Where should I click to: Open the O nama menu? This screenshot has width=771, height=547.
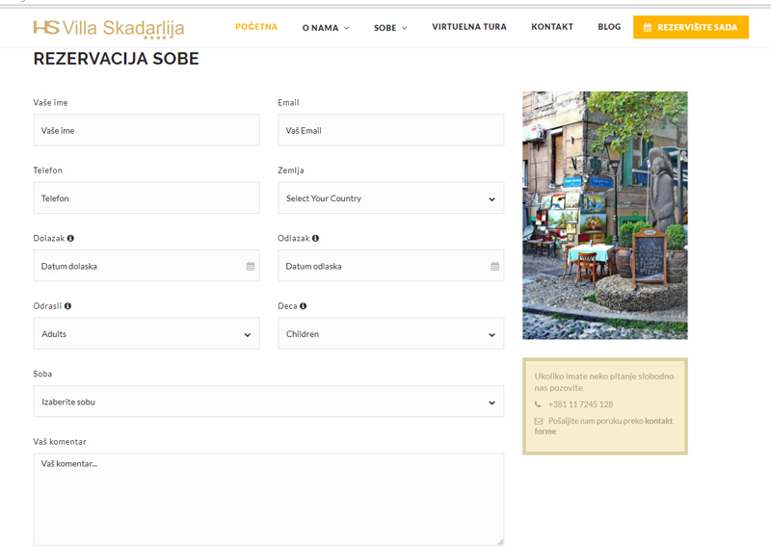click(x=325, y=28)
